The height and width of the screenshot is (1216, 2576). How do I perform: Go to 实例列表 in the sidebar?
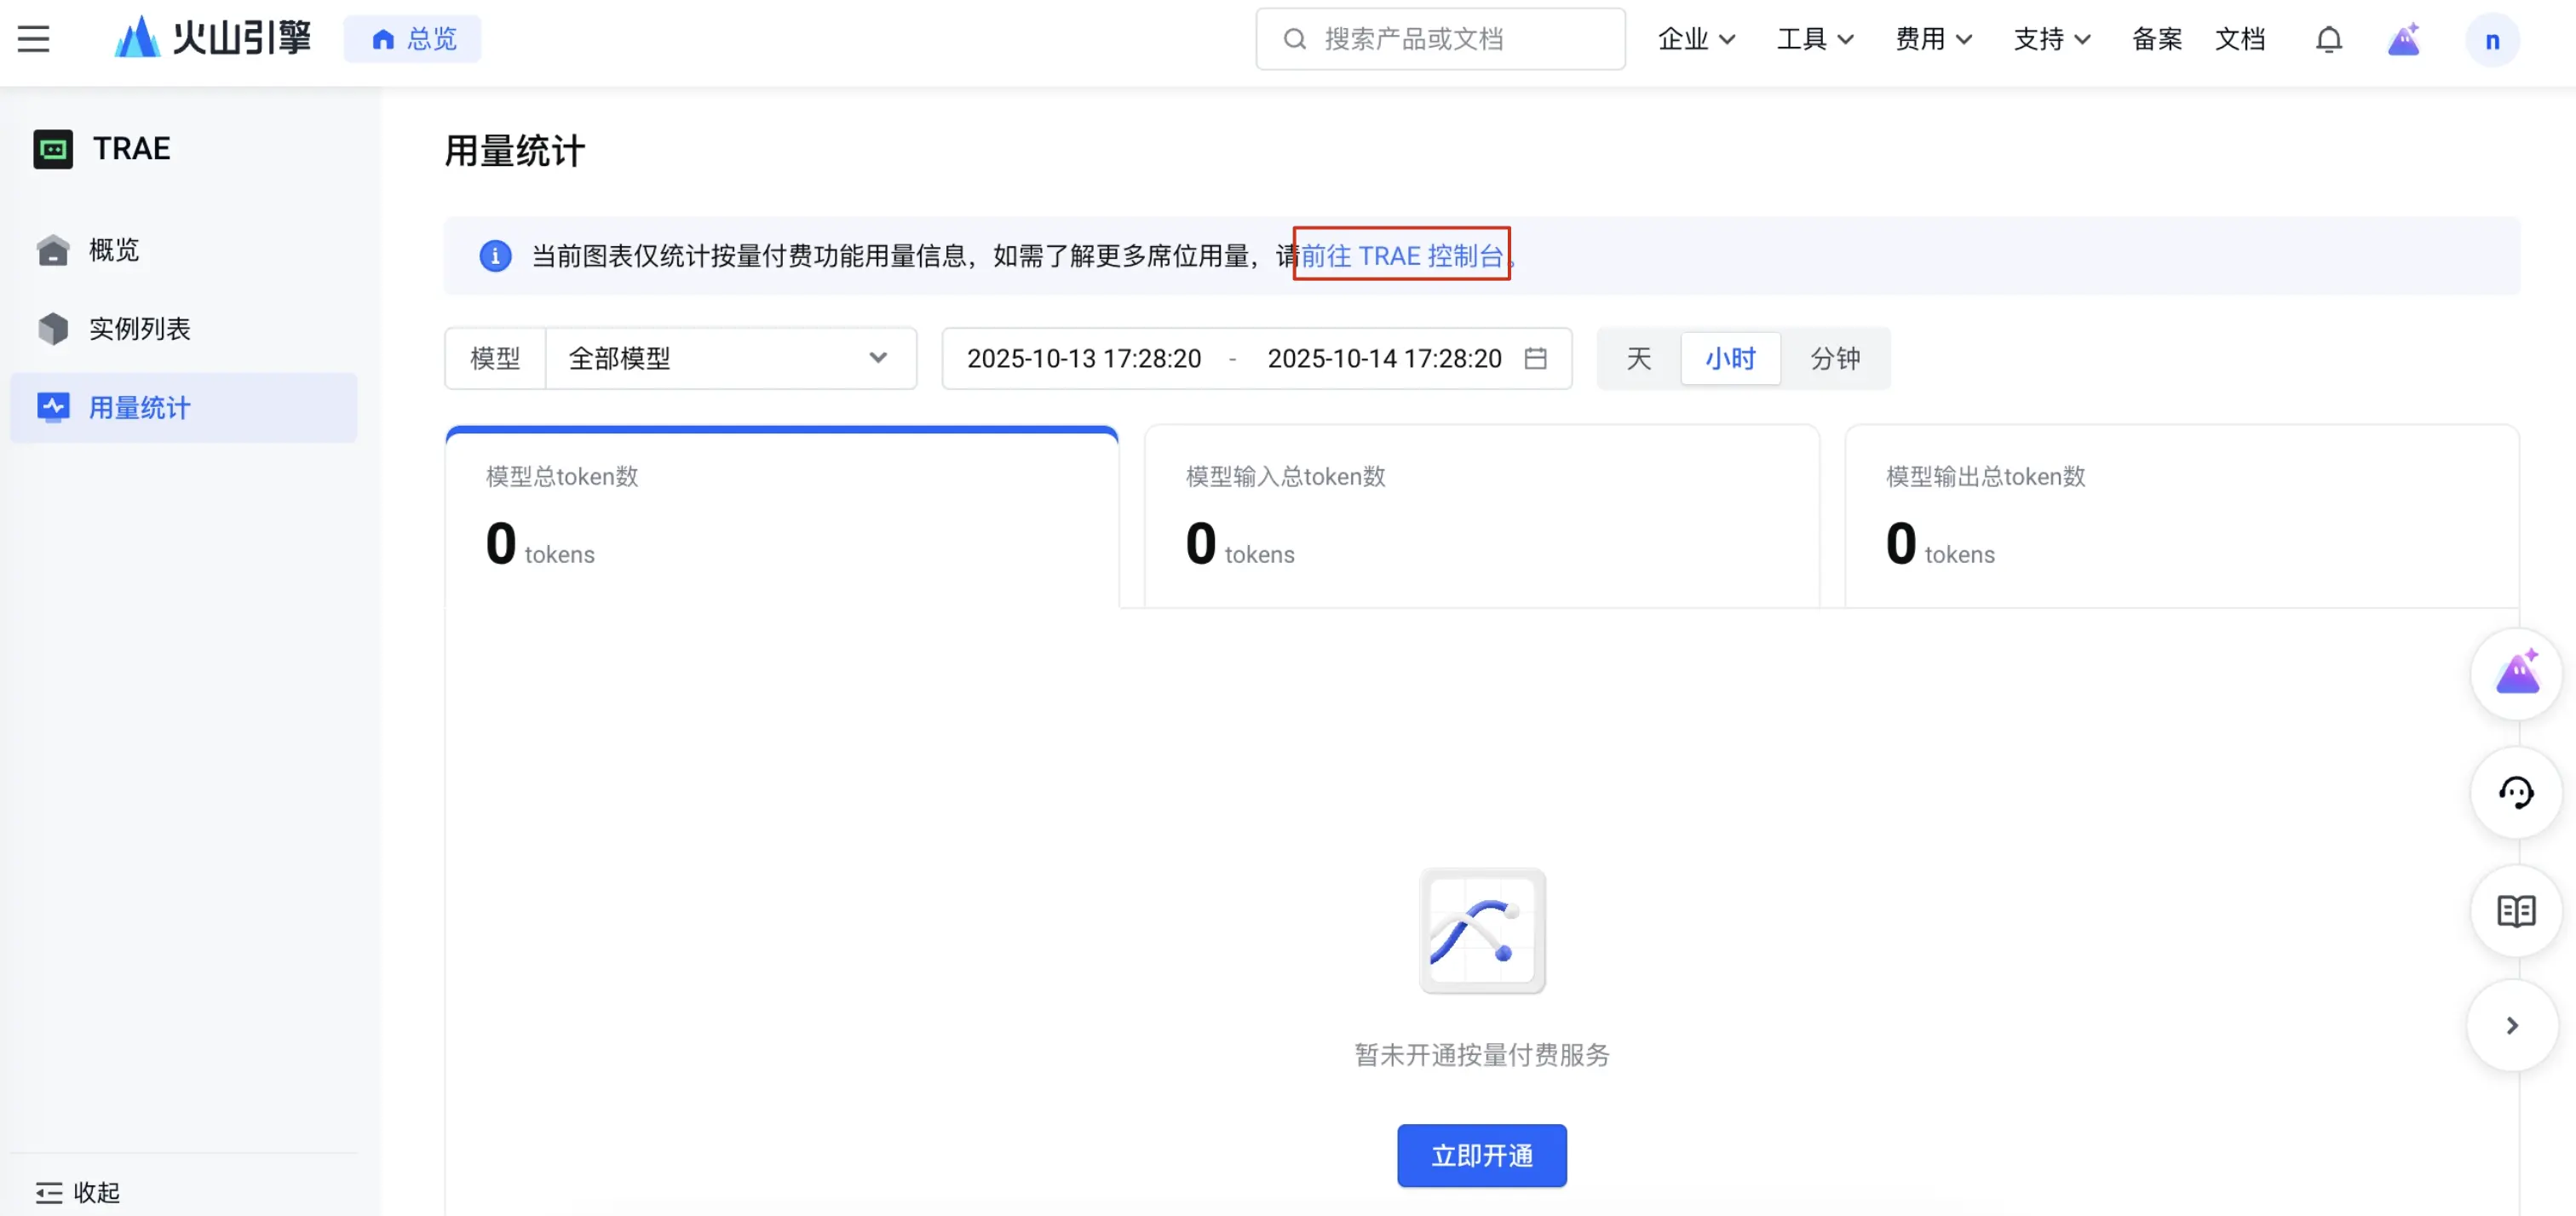pyautogui.click(x=139, y=328)
